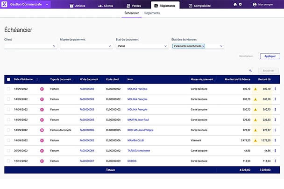Open three-dot menu for MAMBA CLUB row
This screenshot has height=189, width=284.
tap(275, 140)
